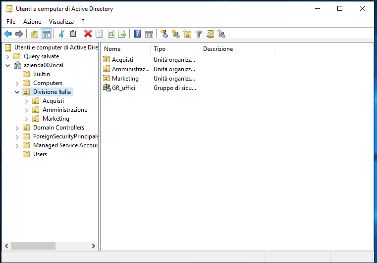The image size is (377, 263).
Task: Select Domain Controllers in tree
Action: coord(58,128)
